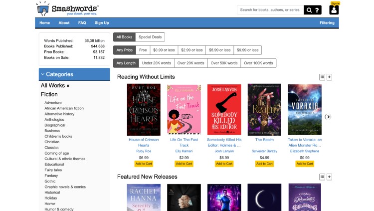This screenshot has height=211, width=374.
Task: Select $2.99 or less price filter
Action: point(192,50)
